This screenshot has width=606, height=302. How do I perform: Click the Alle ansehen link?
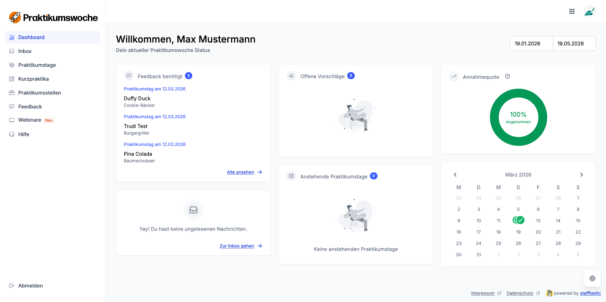[x=240, y=172]
